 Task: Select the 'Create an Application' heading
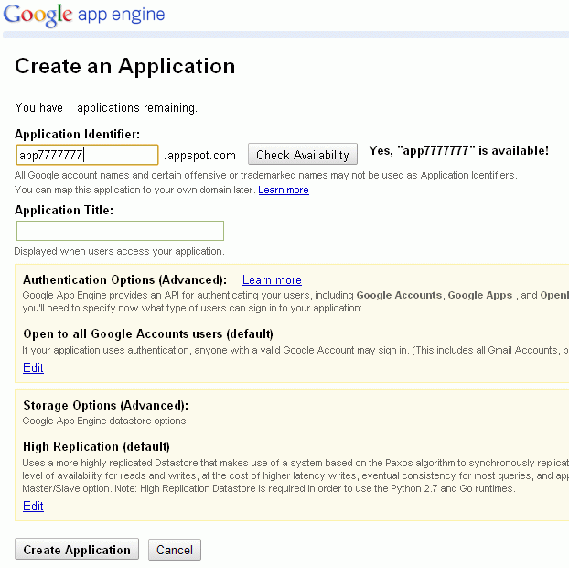click(125, 66)
